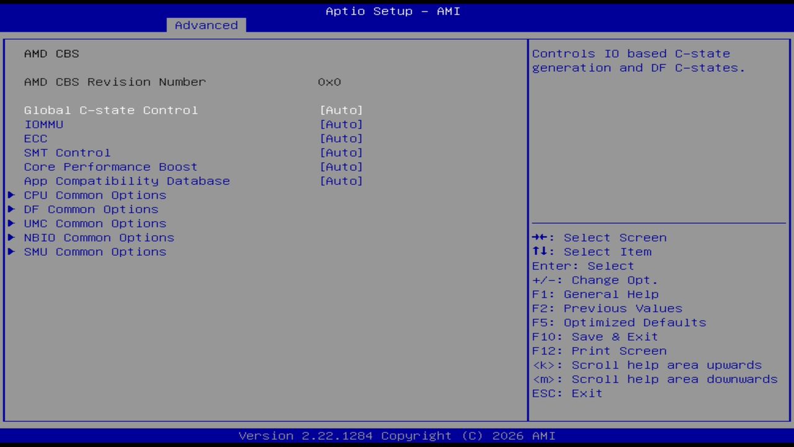The height and width of the screenshot is (447, 794).
Task: Click arrow beside SMU Common Options
Action: point(11,252)
